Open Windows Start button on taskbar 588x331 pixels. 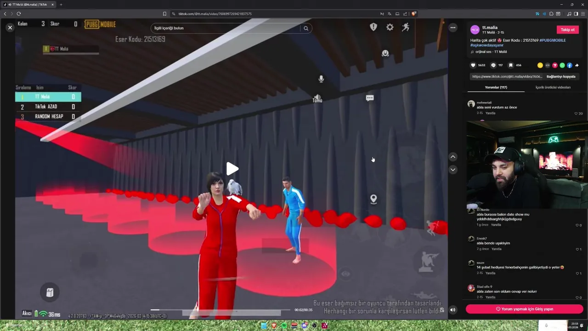[x=264, y=325]
